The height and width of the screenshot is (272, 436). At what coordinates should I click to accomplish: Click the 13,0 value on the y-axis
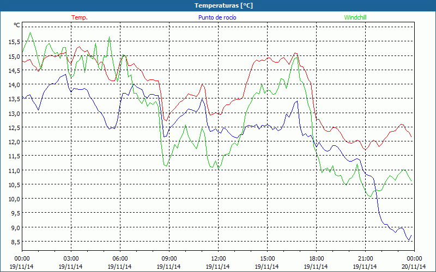[x=14, y=114]
